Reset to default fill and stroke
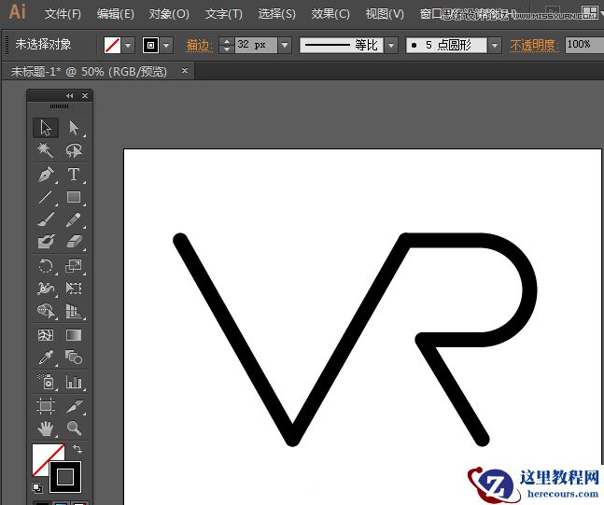Viewport: 604px width, 505px height. [x=37, y=488]
